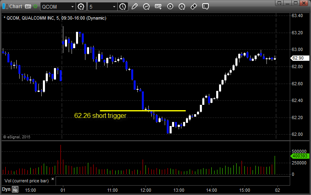The image size is (311, 195).
Task: Expand the QCOM symbol dropdown arrow
Action: tap(72, 7)
